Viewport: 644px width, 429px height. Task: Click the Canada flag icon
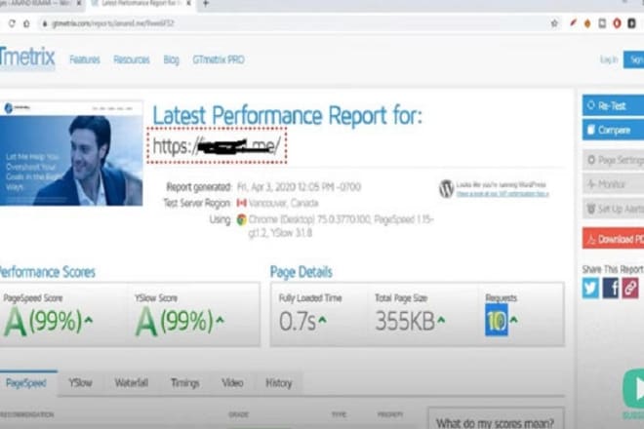242,203
